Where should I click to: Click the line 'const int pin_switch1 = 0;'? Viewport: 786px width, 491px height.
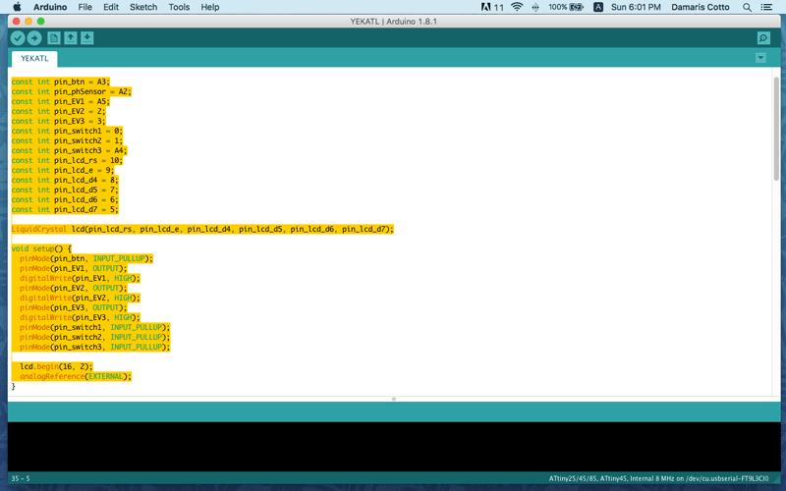click(67, 131)
